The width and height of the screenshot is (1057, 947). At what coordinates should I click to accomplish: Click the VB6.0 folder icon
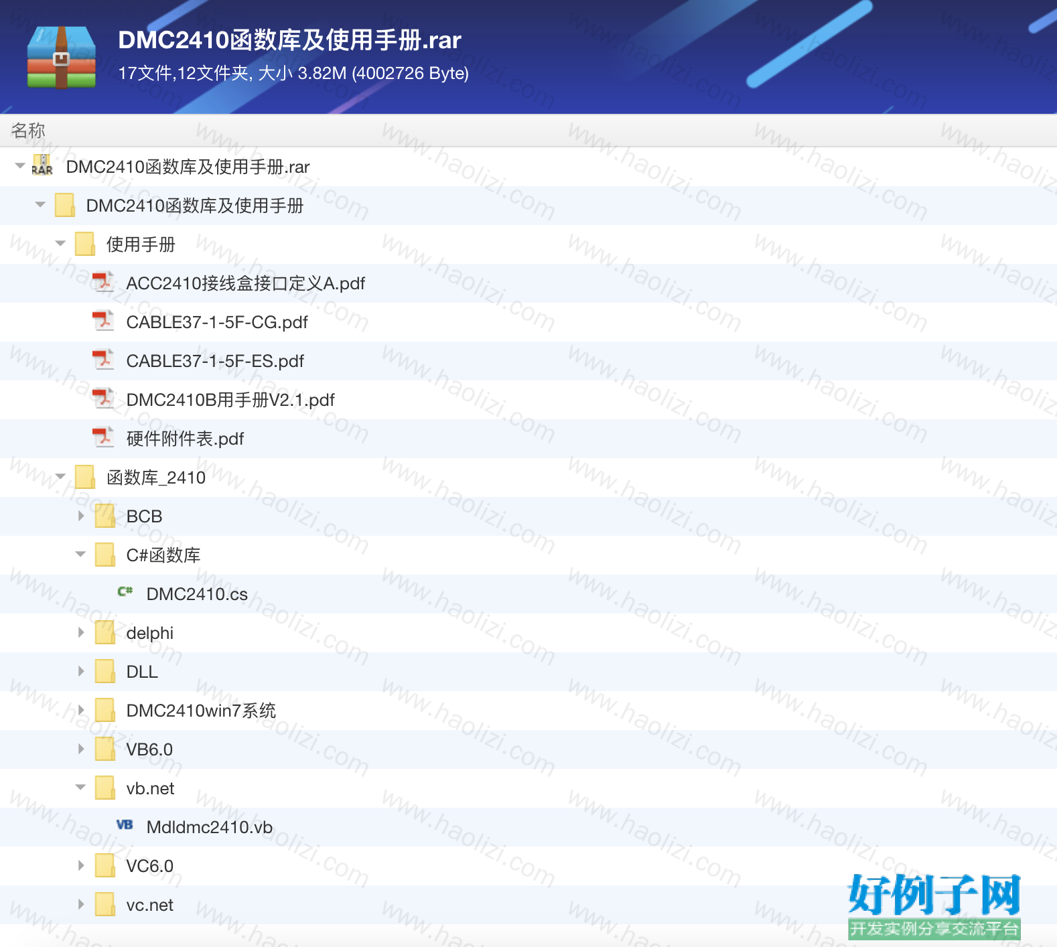coord(104,749)
